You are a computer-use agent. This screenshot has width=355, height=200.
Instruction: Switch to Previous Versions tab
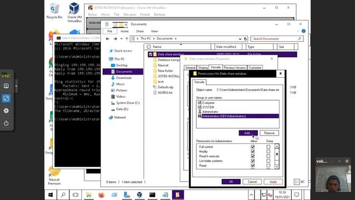235,68
